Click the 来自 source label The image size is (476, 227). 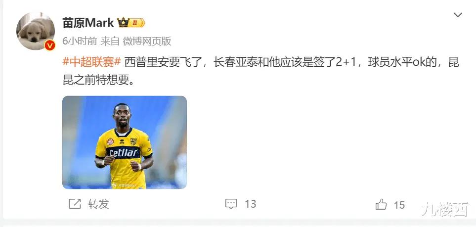tap(110, 41)
